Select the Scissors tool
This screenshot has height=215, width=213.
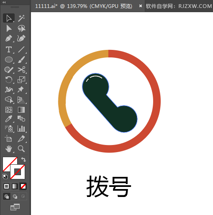(x=21, y=70)
